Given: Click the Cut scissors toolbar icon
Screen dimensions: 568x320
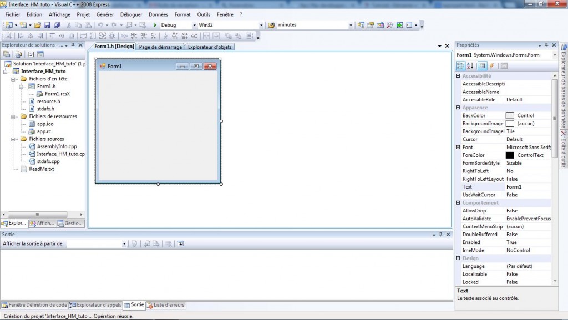Looking at the screenshot, I should click(69, 25).
